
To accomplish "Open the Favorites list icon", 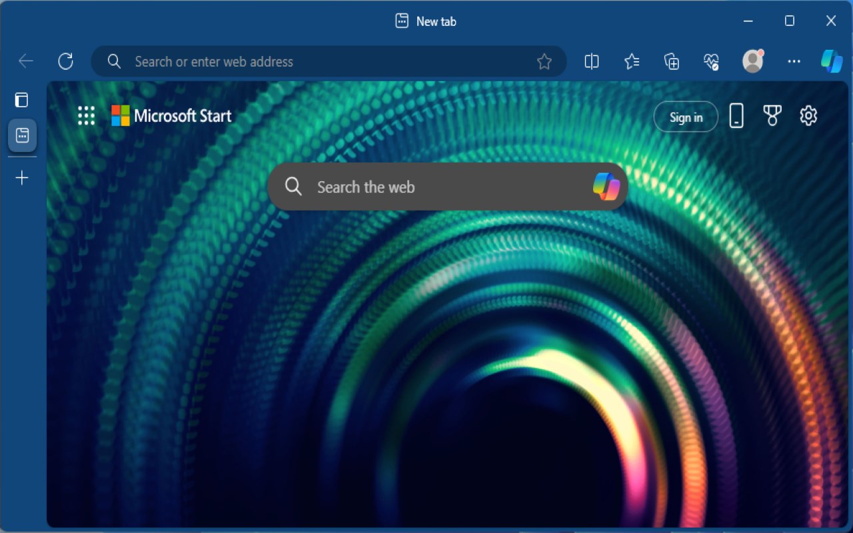I will pyautogui.click(x=632, y=62).
